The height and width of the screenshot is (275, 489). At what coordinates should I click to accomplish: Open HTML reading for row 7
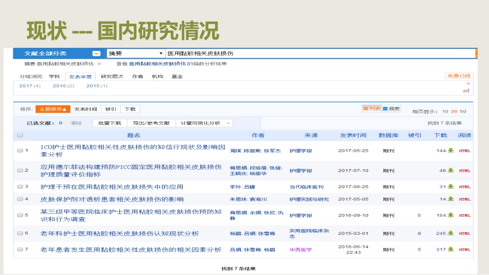465,250
